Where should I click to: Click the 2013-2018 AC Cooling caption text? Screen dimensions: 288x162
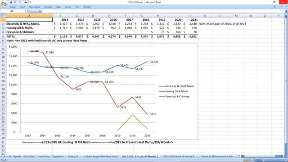point(66,142)
